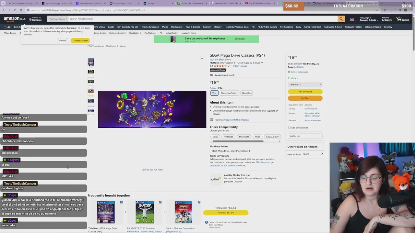Click Add all 3 to Cart
This screenshot has width=415, height=233.
(x=226, y=213)
